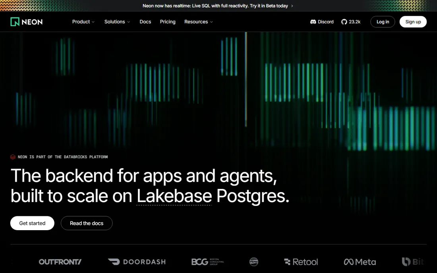
Task: Click the Neon logo in the header
Action: pos(27,22)
